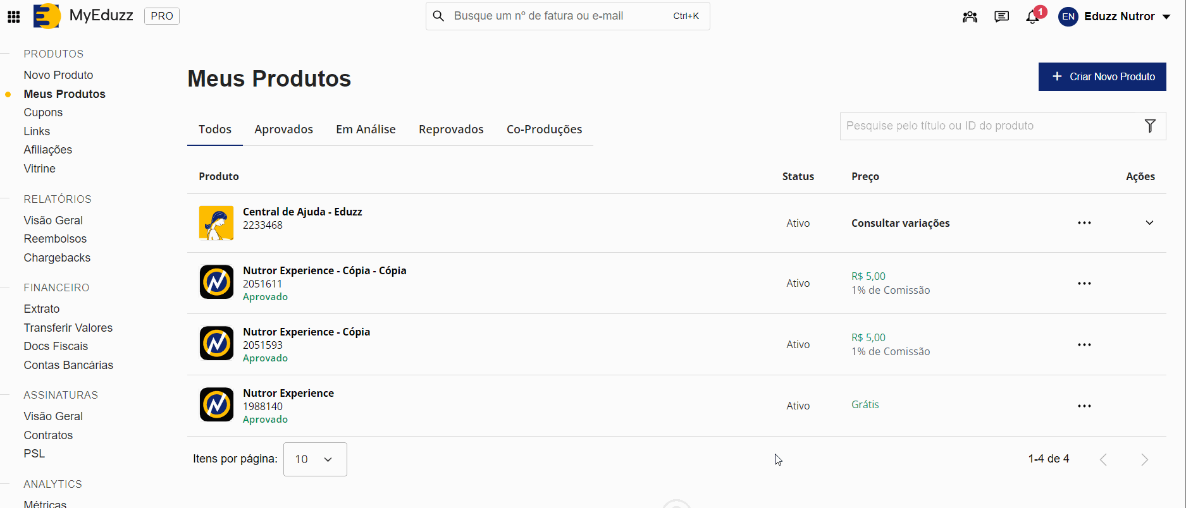Image resolution: width=1186 pixels, height=508 pixels.
Task: Open the items per page dropdown
Action: pyautogui.click(x=314, y=459)
